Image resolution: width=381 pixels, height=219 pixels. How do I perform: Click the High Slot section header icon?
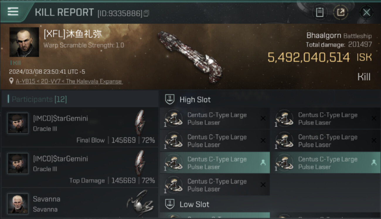pyautogui.click(x=170, y=99)
